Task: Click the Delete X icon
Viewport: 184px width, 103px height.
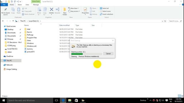Action: pyautogui.click(x=51, y=9)
